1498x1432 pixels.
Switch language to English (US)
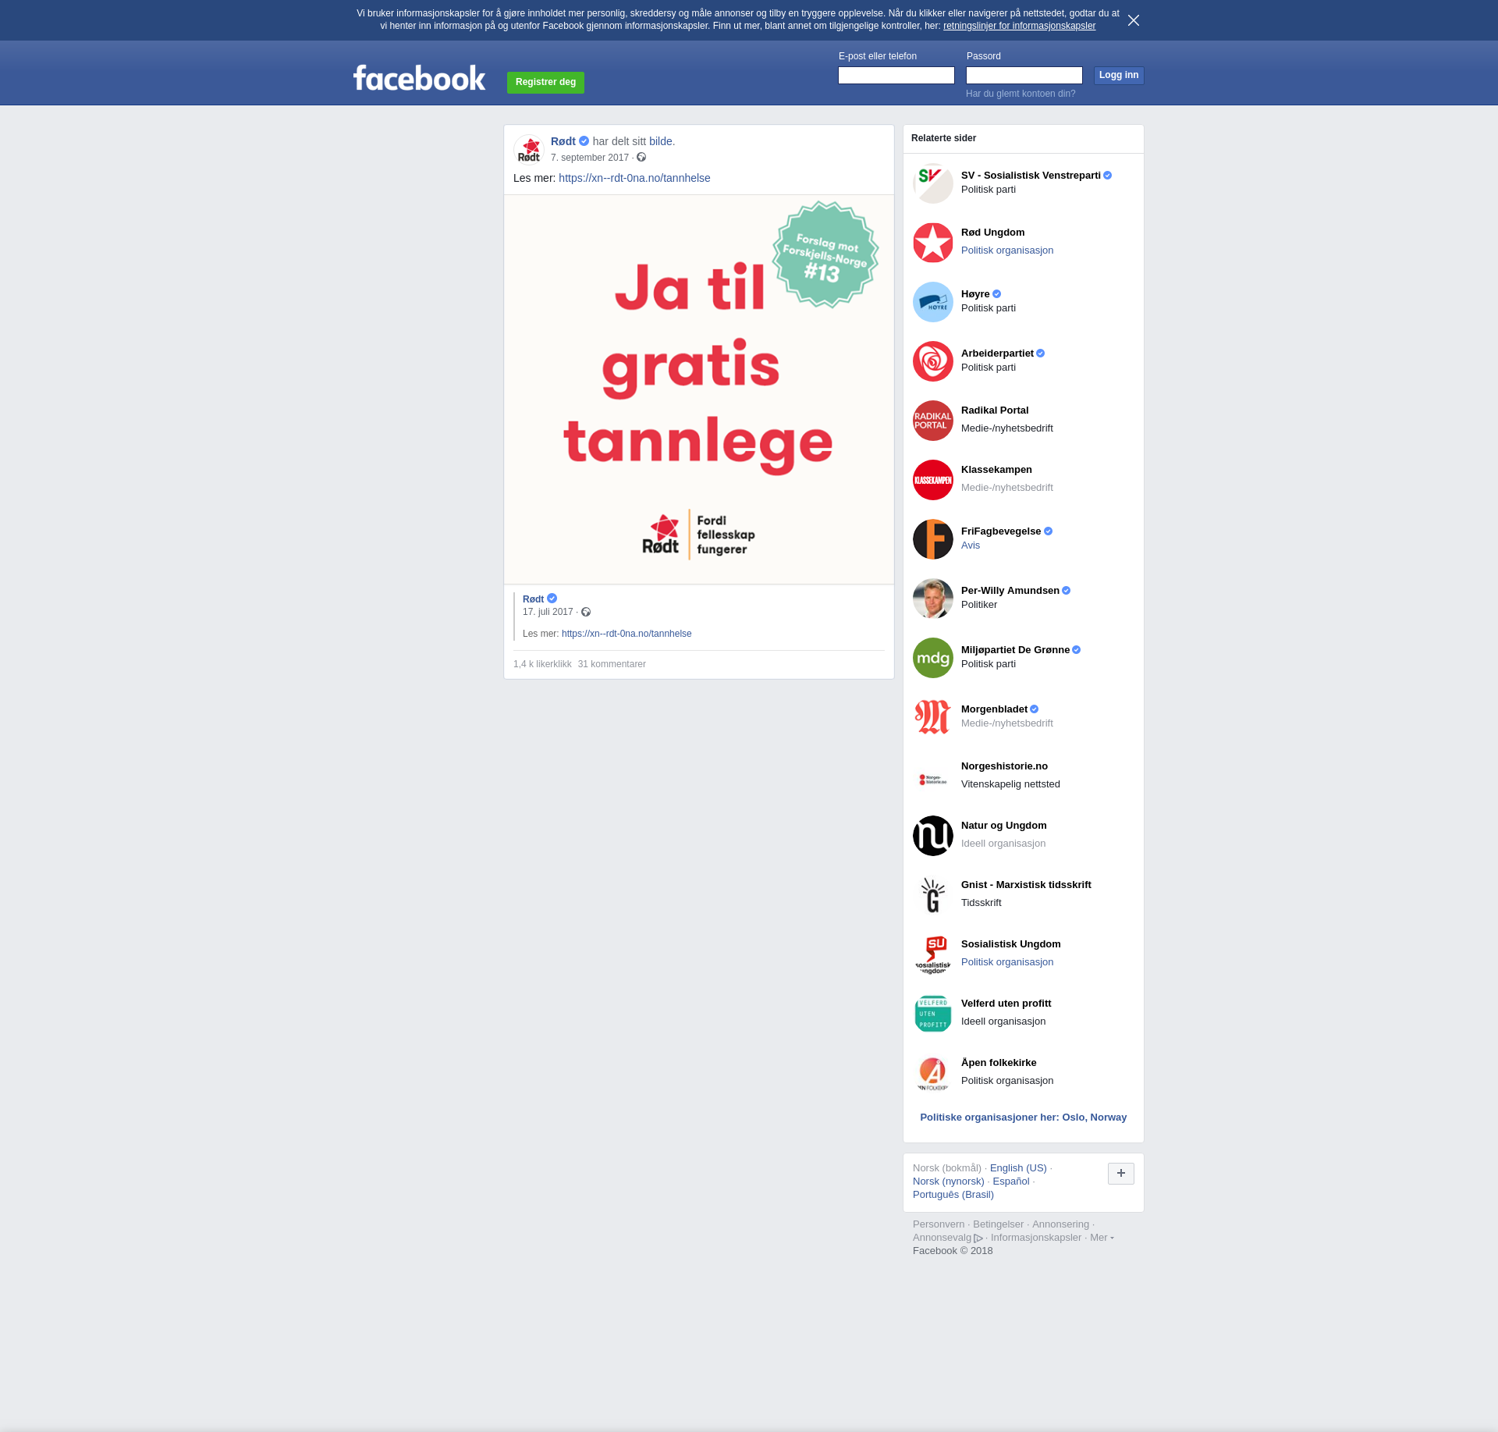tap(1018, 1168)
